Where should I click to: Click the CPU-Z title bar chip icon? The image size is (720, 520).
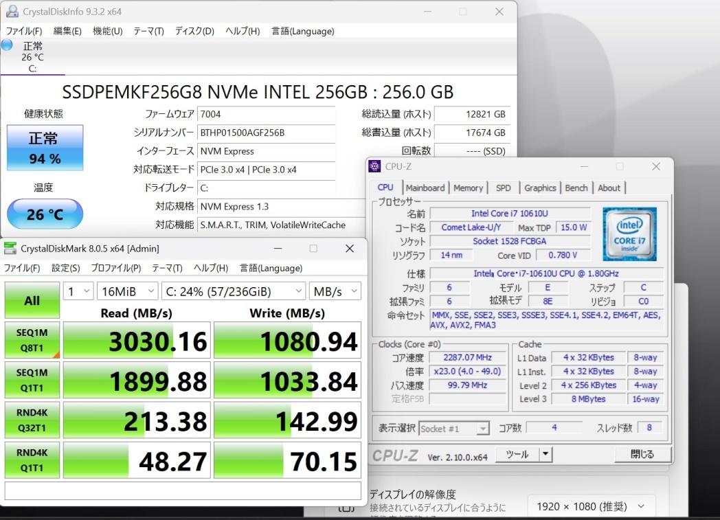click(x=374, y=166)
